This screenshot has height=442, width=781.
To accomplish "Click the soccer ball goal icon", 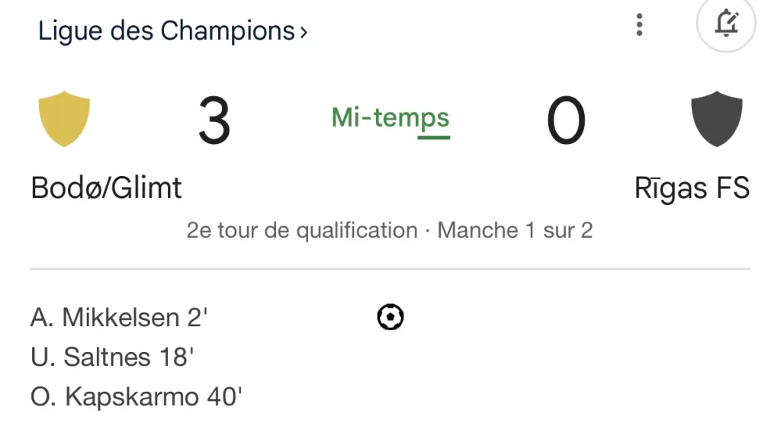I will coord(390,316).
